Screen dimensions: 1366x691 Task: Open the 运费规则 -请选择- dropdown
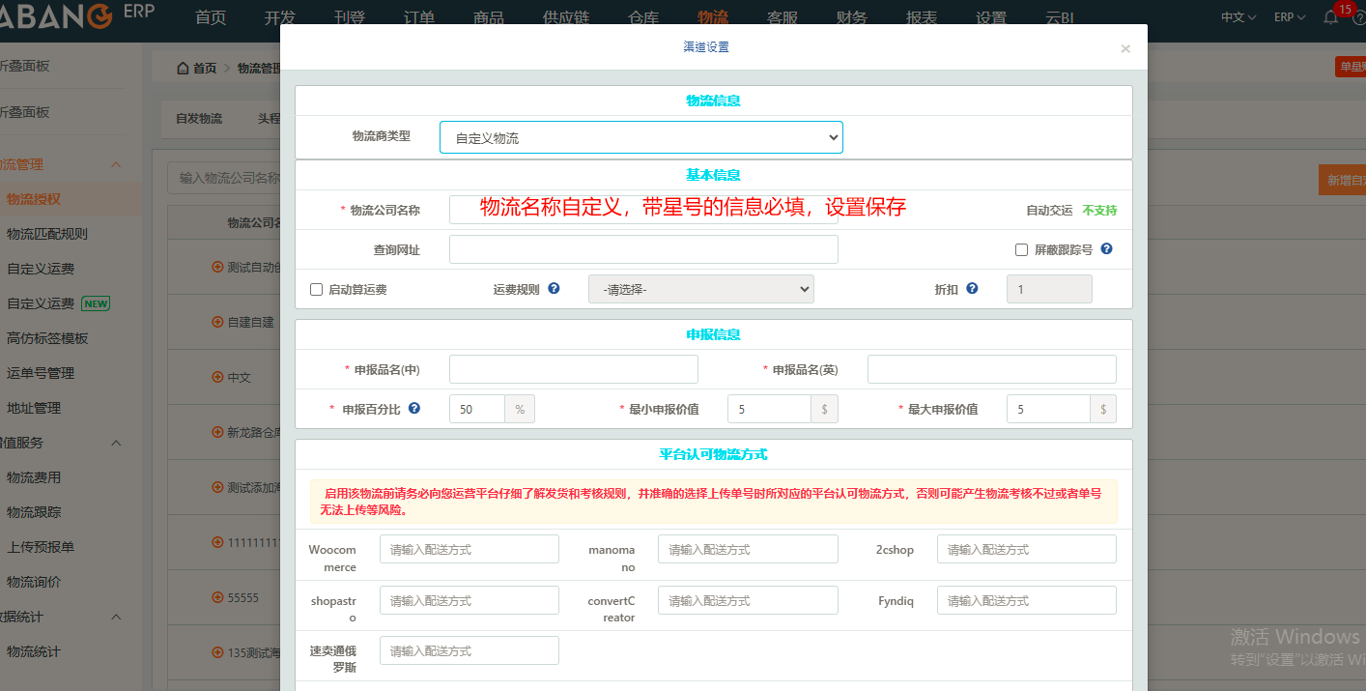point(700,288)
